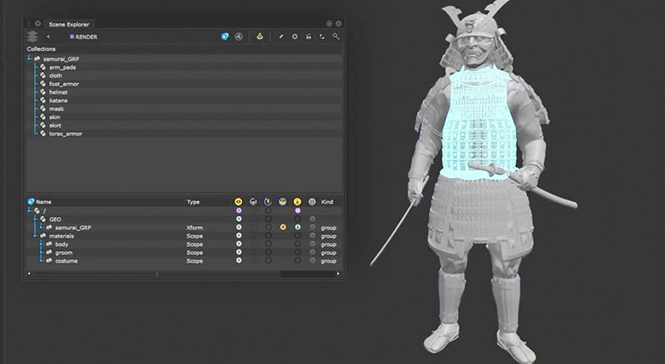The width and height of the screenshot is (665, 364).
Task: Click the blue gem icon in Scene Explorer toolbar
Action: pyautogui.click(x=225, y=37)
